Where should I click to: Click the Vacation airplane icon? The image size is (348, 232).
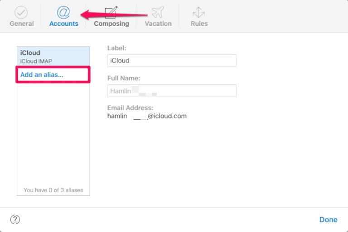pos(158,12)
